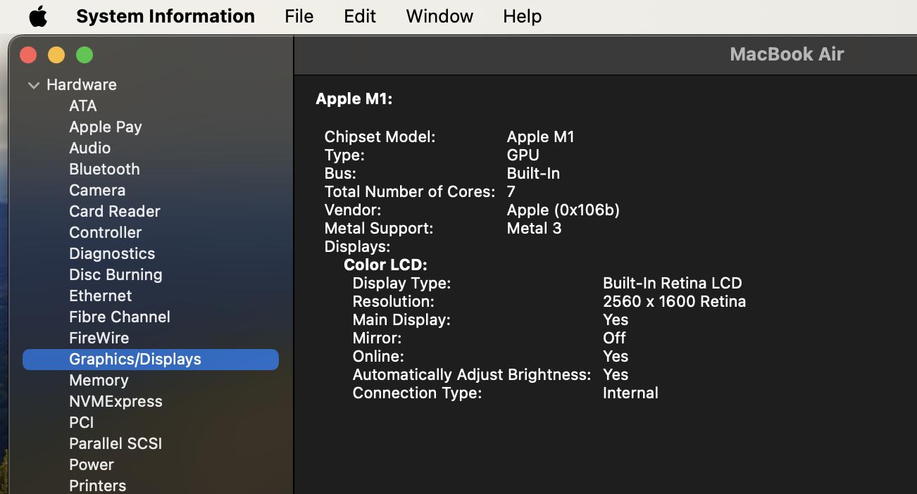917x494 pixels.
Task: Click the Online: label
Action: coord(378,356)
